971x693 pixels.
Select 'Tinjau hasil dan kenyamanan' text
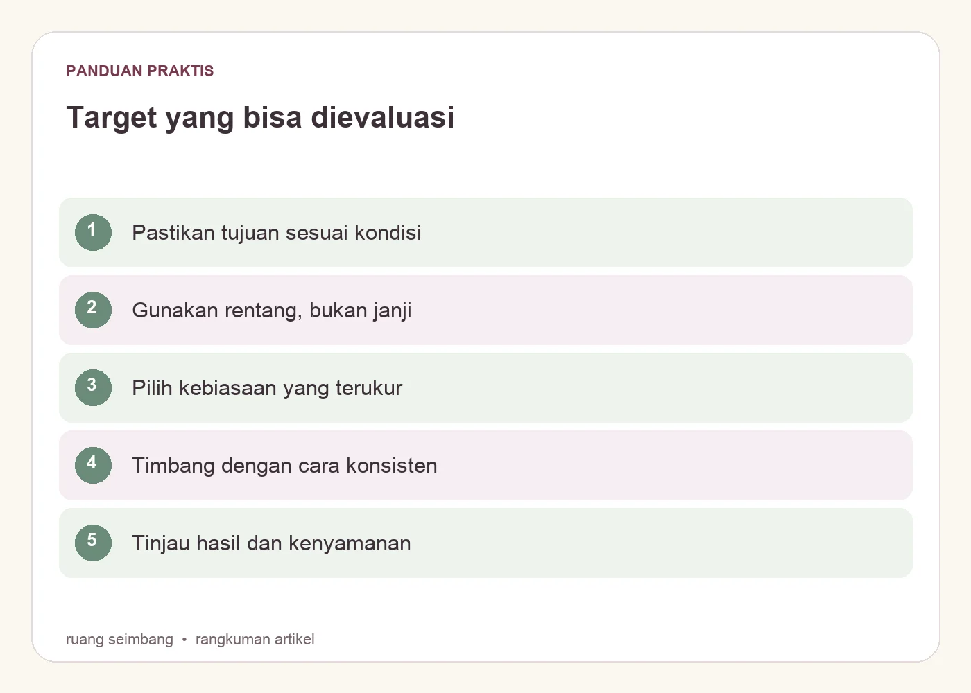(271, 543)
